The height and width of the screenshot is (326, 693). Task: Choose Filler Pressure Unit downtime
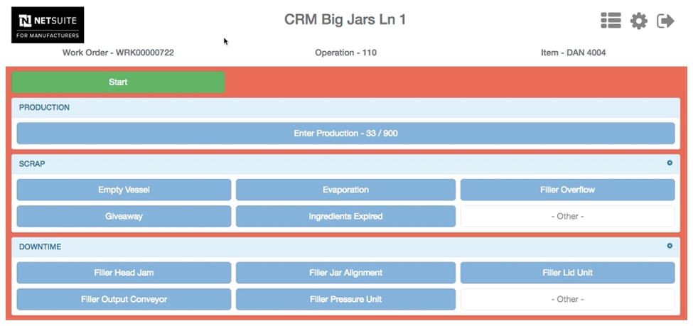pos(345,300)
